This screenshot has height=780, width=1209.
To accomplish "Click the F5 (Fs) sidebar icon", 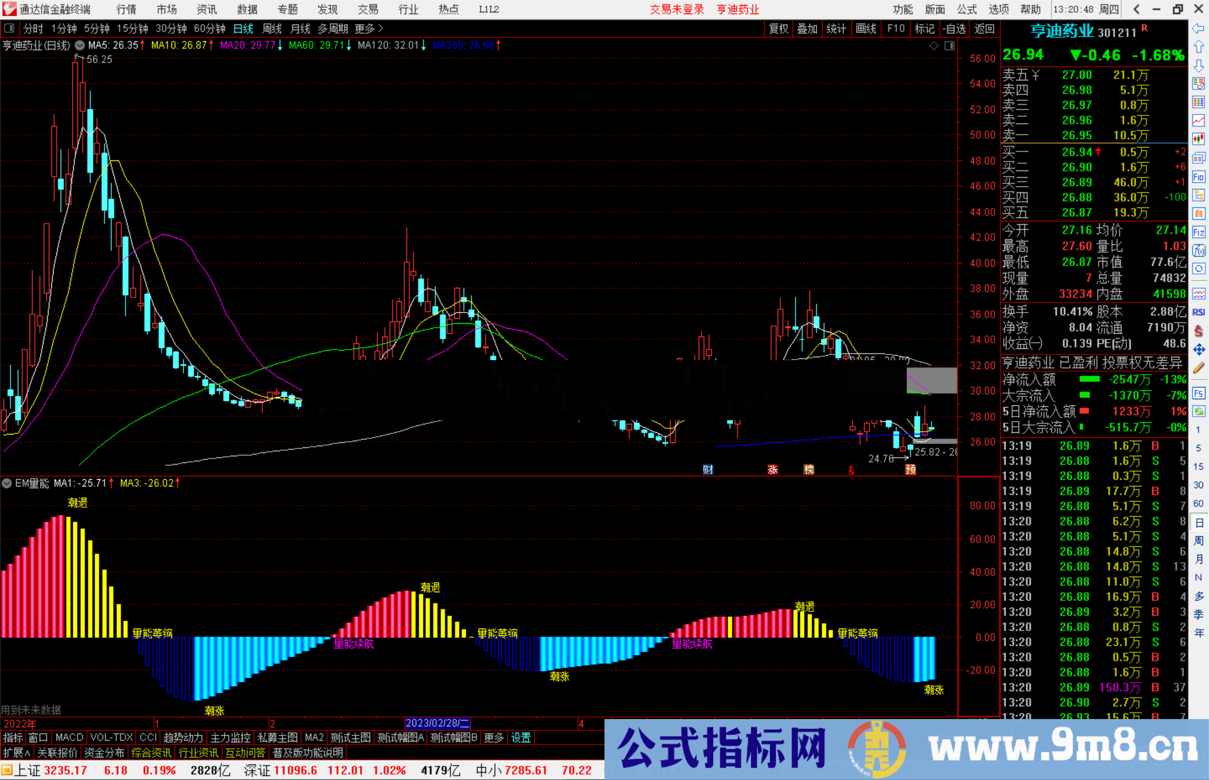I will pyautogui.click(x=1198, y=393).
